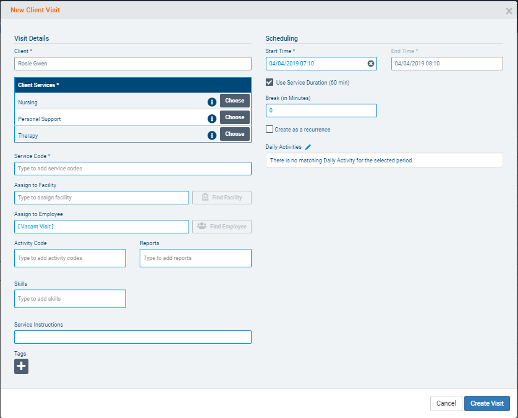Edit Daily Activities with pencil icon

tap(308, 147)
